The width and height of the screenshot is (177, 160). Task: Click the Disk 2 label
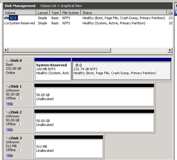coord(16,112)
